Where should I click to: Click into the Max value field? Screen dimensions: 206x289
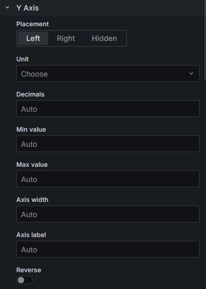click(108, 179)
